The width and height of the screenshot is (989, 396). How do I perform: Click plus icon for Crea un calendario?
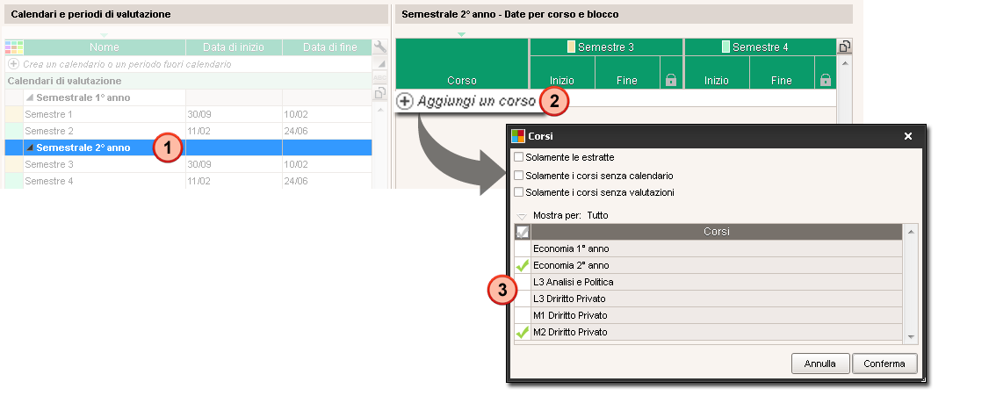tap(13, 64)
